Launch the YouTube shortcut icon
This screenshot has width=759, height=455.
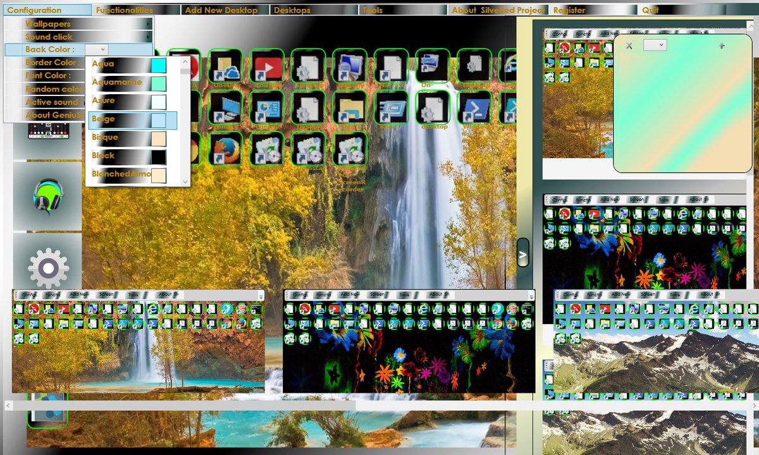(268, 66)
